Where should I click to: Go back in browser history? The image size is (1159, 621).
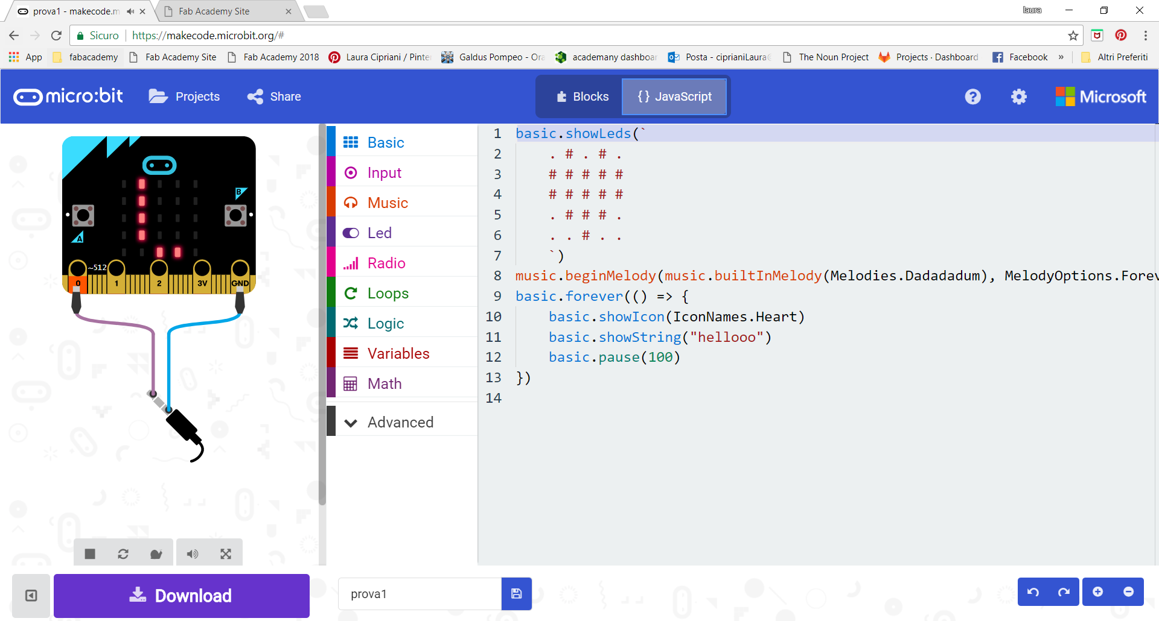pyautogui.click(x=14, y=36)
